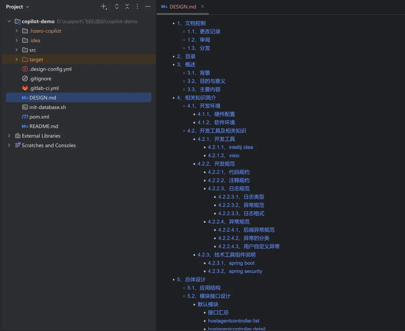Viewport: 405px width, 331px height.
Task: Open the 接口汇总 link
Action: tap(218, 313)
